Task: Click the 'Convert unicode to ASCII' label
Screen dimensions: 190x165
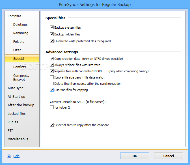Action: [x=78, y=102]
